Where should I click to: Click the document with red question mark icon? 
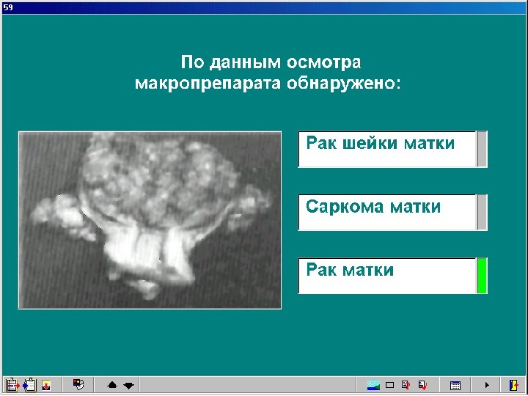click(406, 385)
